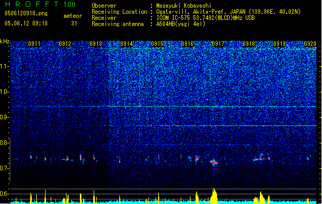Image resolution: width=322 pixels, height=204 pixels.
Task: Click the 1.1 frequency axis label
Action: pyautogui.click(x=5, y=66)
